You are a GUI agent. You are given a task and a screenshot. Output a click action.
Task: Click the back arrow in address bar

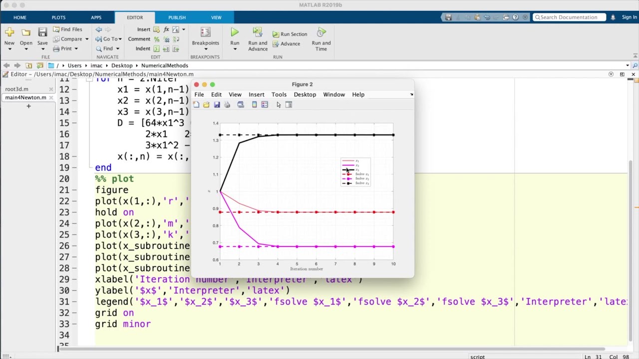click(6, 65)
